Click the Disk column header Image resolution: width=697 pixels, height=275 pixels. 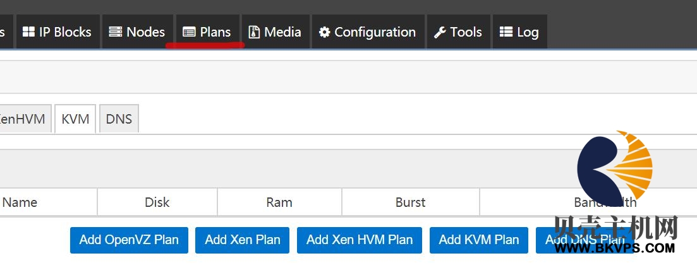(x=157, y=202)
